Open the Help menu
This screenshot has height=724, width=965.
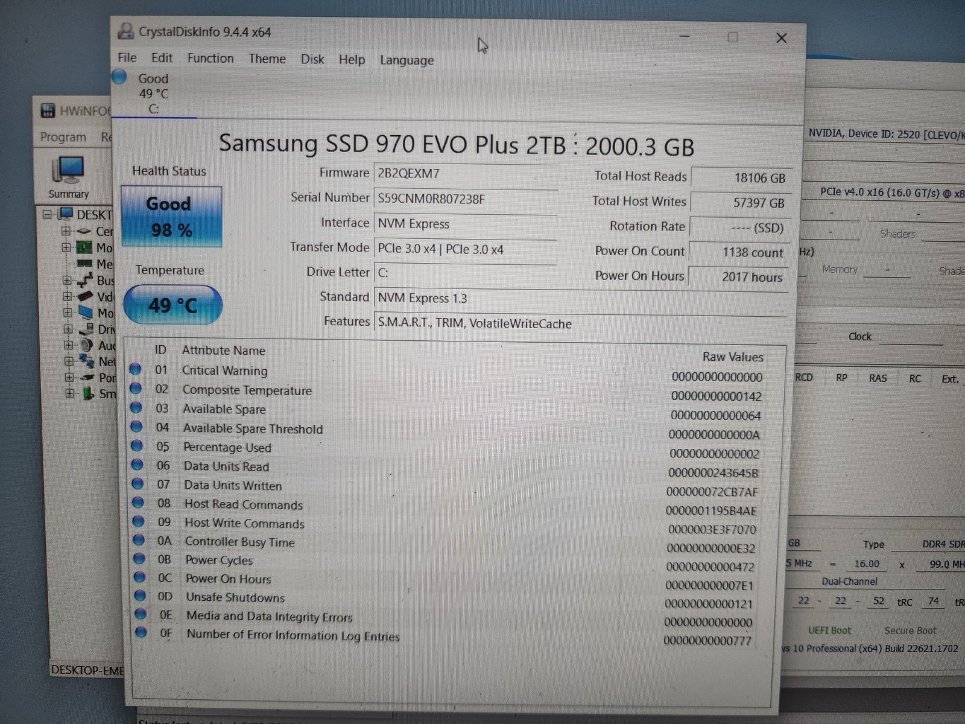352,60
